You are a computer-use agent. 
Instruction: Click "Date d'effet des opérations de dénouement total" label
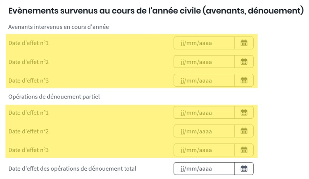pos(72,169)
